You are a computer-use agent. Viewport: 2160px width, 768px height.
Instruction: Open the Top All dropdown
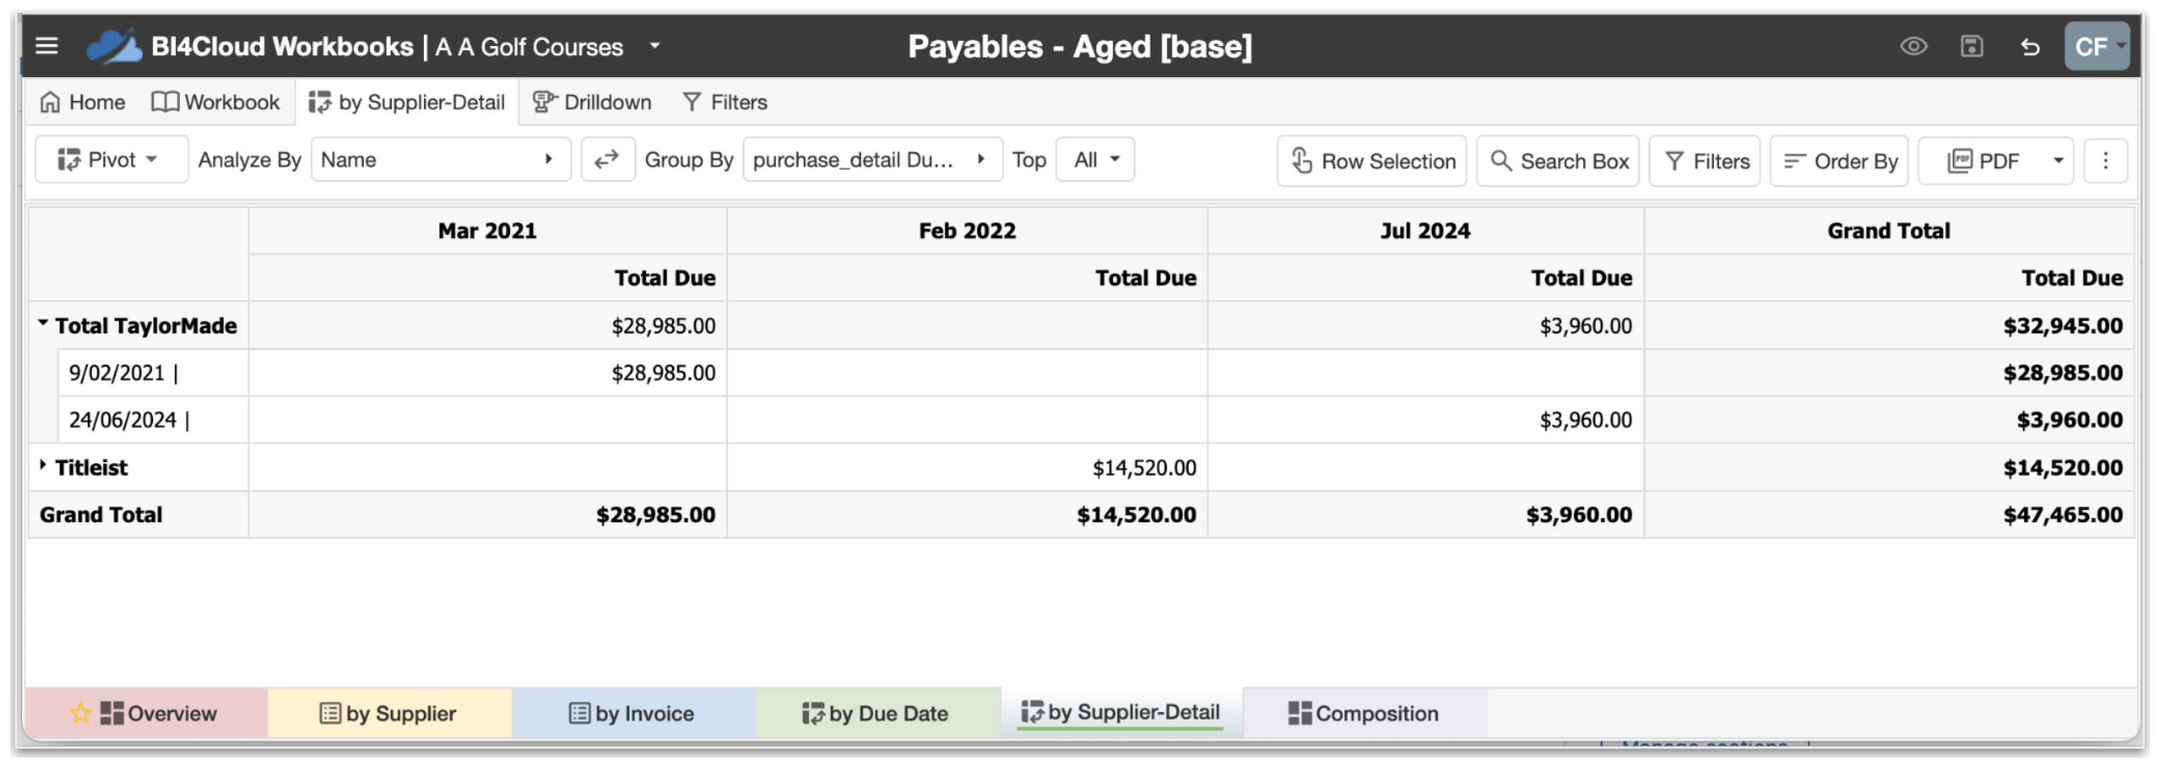1094,160
